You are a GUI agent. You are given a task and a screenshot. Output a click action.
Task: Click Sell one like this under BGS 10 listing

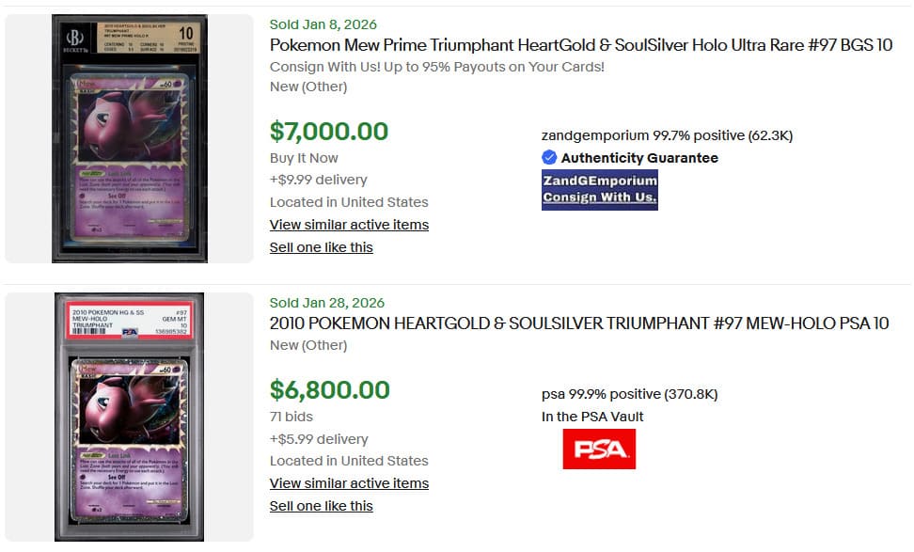(321, 247)
